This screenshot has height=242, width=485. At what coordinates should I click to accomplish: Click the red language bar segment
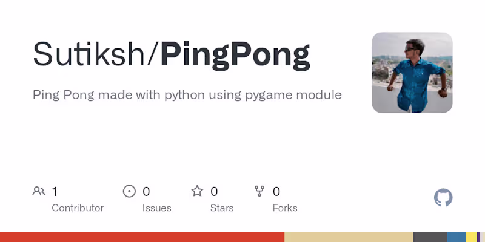click(142, 237)
